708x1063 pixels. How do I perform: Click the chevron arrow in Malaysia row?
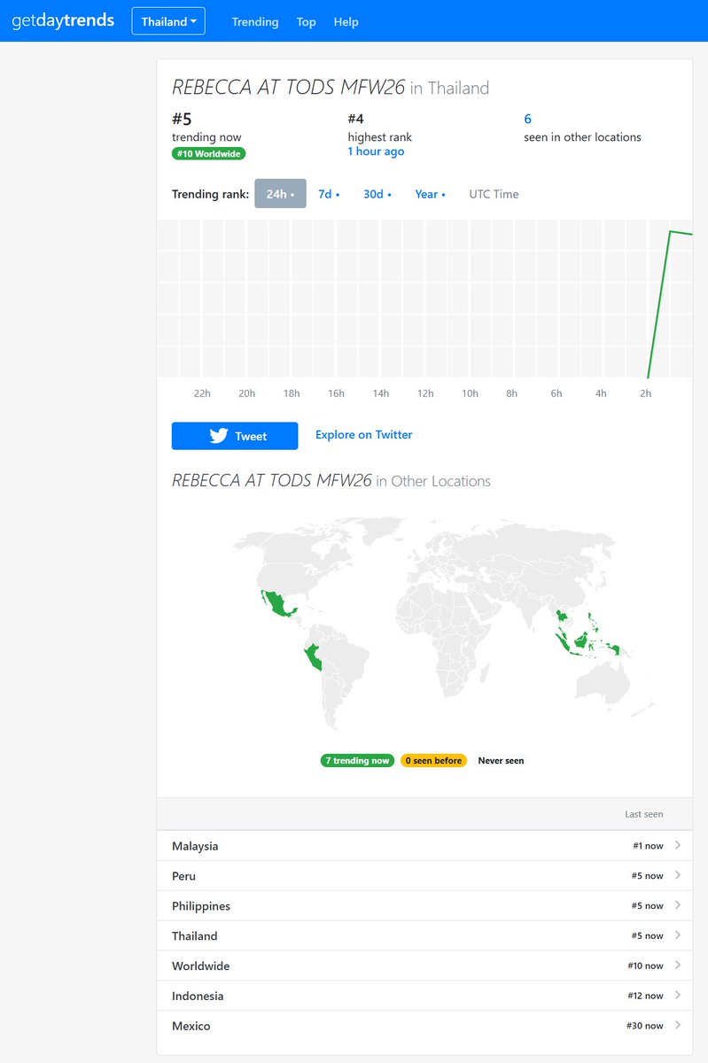678,845
